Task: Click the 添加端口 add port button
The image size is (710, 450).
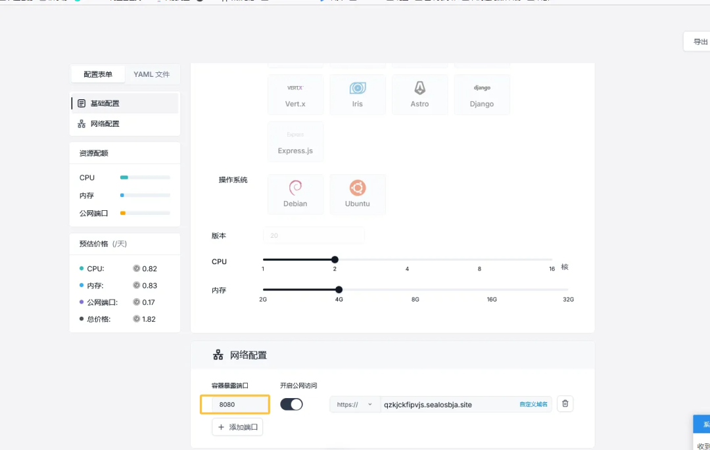Action: point(237,426)
